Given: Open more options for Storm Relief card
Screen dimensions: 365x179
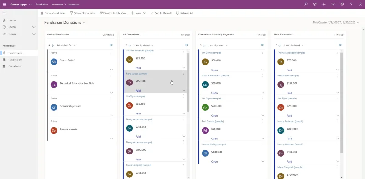Looking at the screenshot, I should (111, 52).
